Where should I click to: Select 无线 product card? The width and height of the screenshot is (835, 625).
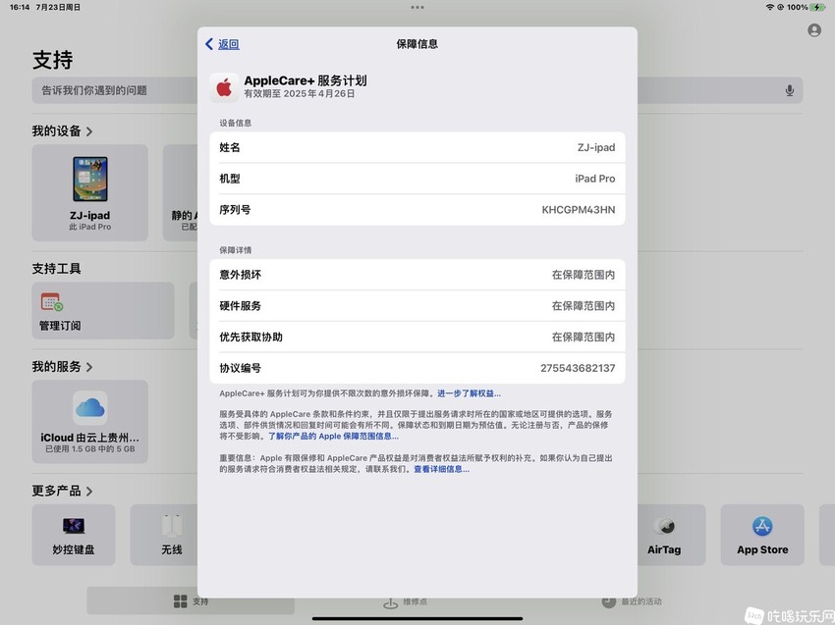pos(164,535)
